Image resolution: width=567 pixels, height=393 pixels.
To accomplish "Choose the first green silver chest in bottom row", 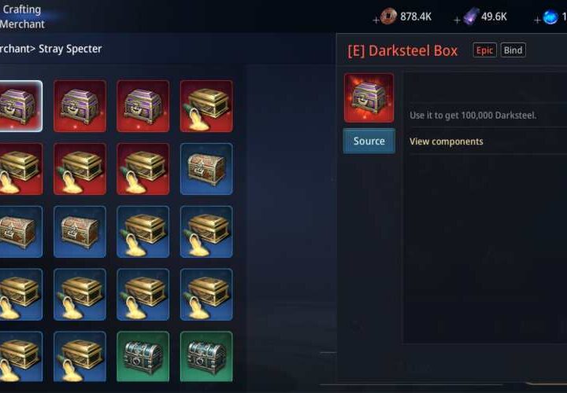I will pyautogui.click(x=143, y=356).
